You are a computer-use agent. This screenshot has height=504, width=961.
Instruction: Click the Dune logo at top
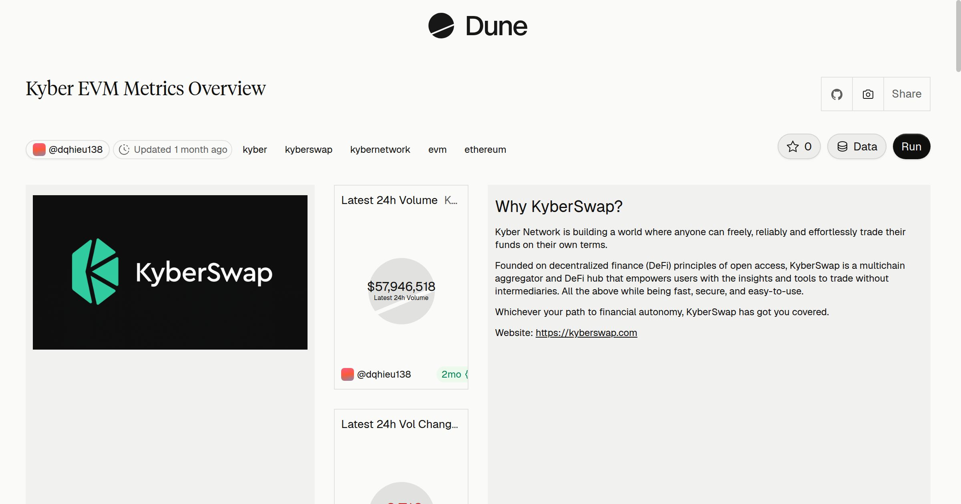[478, 26]
